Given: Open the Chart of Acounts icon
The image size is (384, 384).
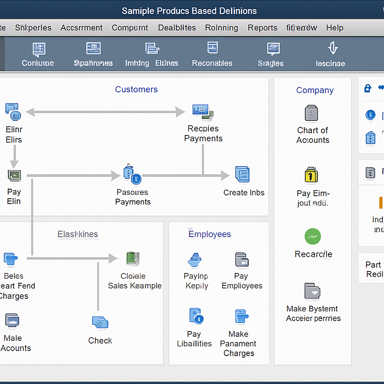Looking at the screenshot, I should click(311, 113).
